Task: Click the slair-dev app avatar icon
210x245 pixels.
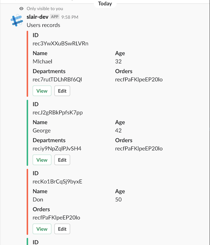Action: pyautogui.click(x=17, y=20)
